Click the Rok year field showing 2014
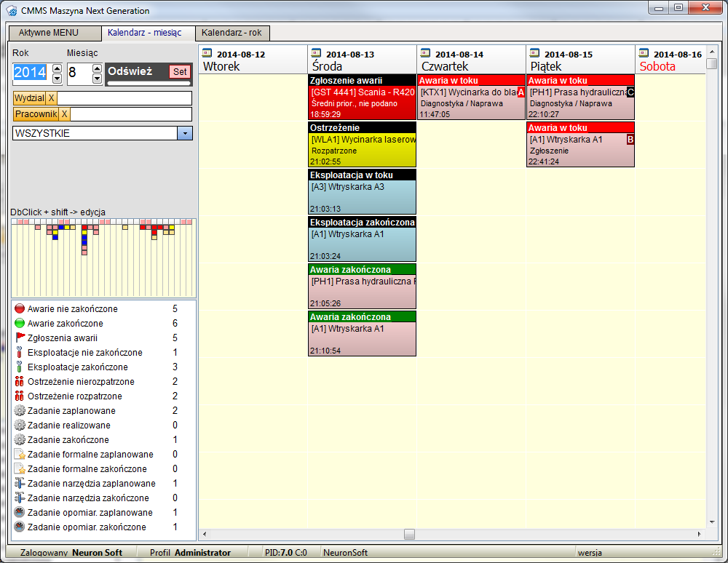The height and width of the screenshot is (563, 728). point(33,73)
